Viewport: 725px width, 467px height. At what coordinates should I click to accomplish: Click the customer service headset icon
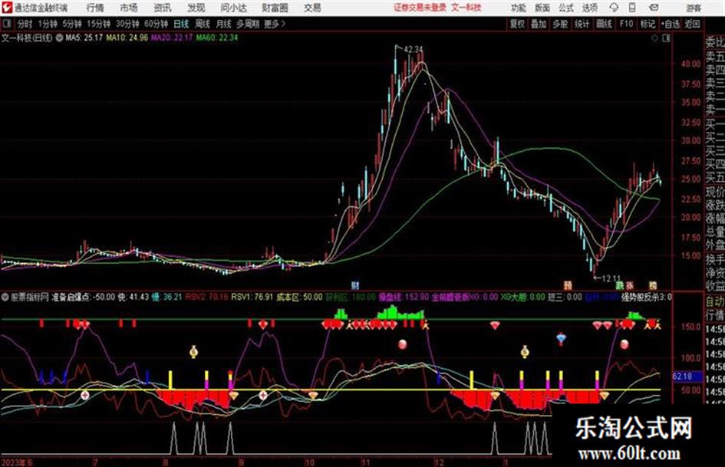click(x=614, y=8)
